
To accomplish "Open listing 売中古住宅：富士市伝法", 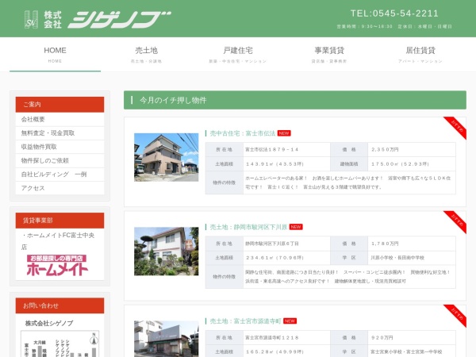I will pyautogui.click(x=243, y=133).
